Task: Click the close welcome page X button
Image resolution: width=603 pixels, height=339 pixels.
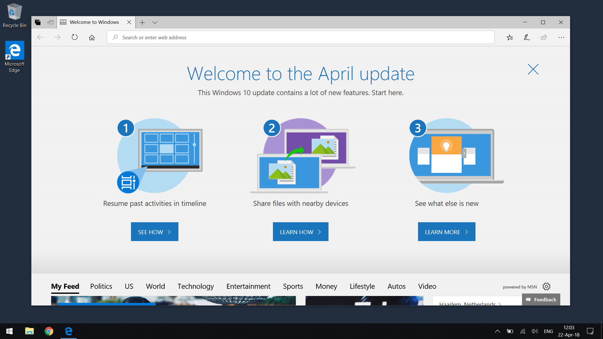Action: [533, 69]
